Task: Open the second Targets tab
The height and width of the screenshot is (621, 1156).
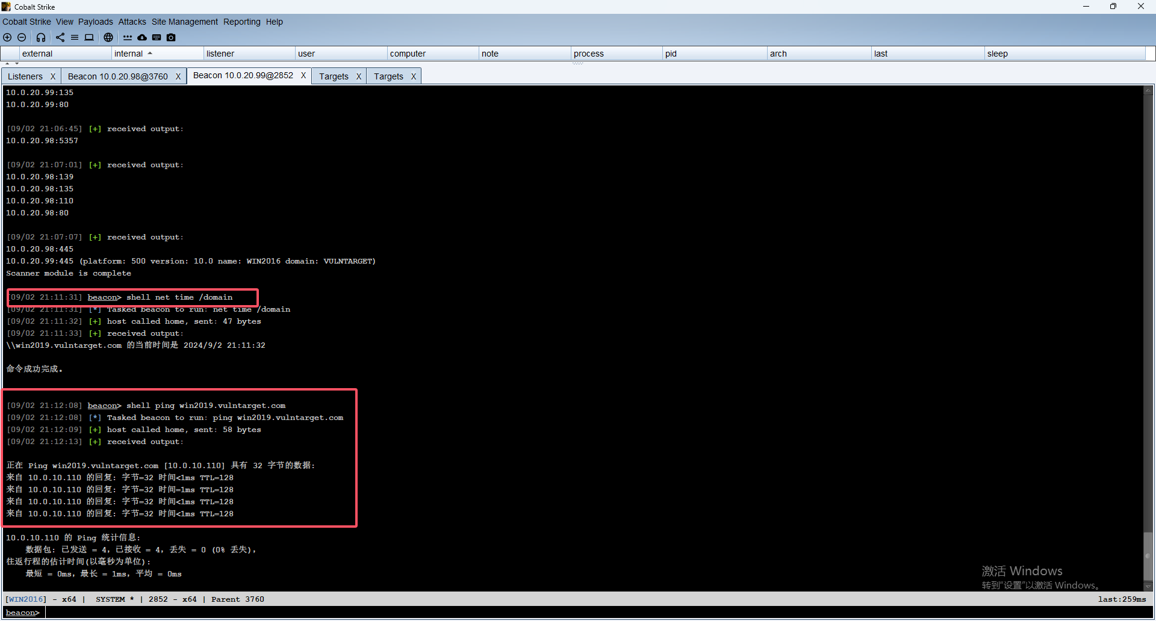Action: (x=388, y=76)
